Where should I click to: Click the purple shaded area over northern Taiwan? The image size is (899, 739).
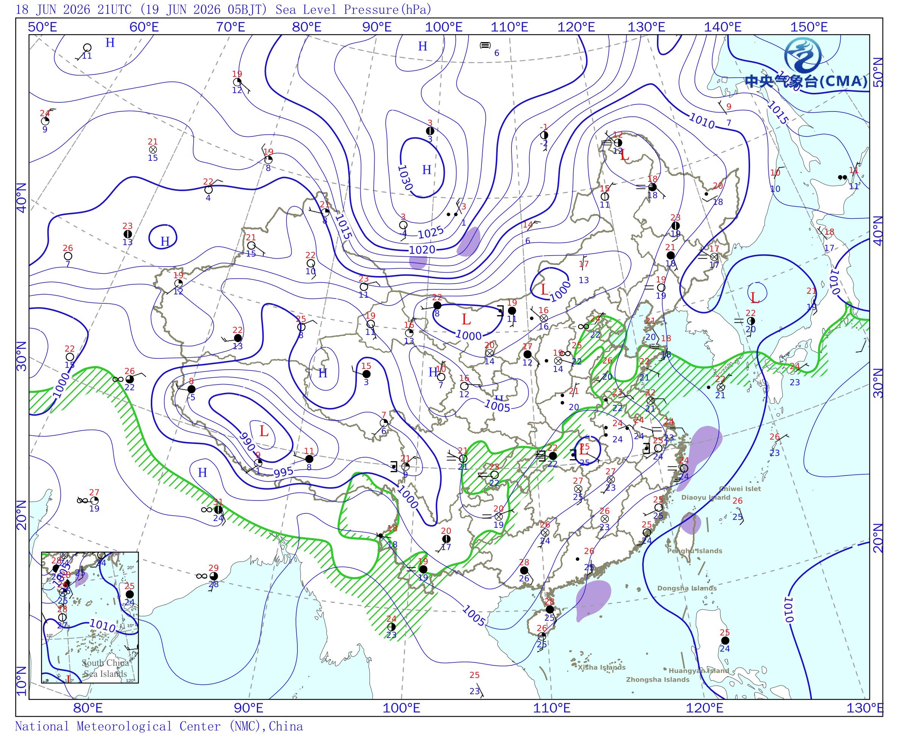pyautogui.click(x=690, y=523)
